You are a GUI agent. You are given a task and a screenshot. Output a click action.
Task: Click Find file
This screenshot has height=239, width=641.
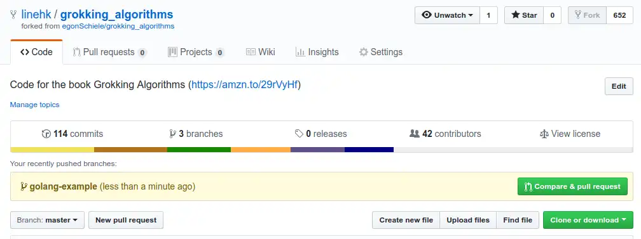[518, 220]
